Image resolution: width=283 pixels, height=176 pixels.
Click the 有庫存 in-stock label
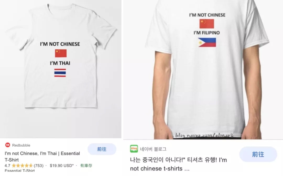pos(86,166)
